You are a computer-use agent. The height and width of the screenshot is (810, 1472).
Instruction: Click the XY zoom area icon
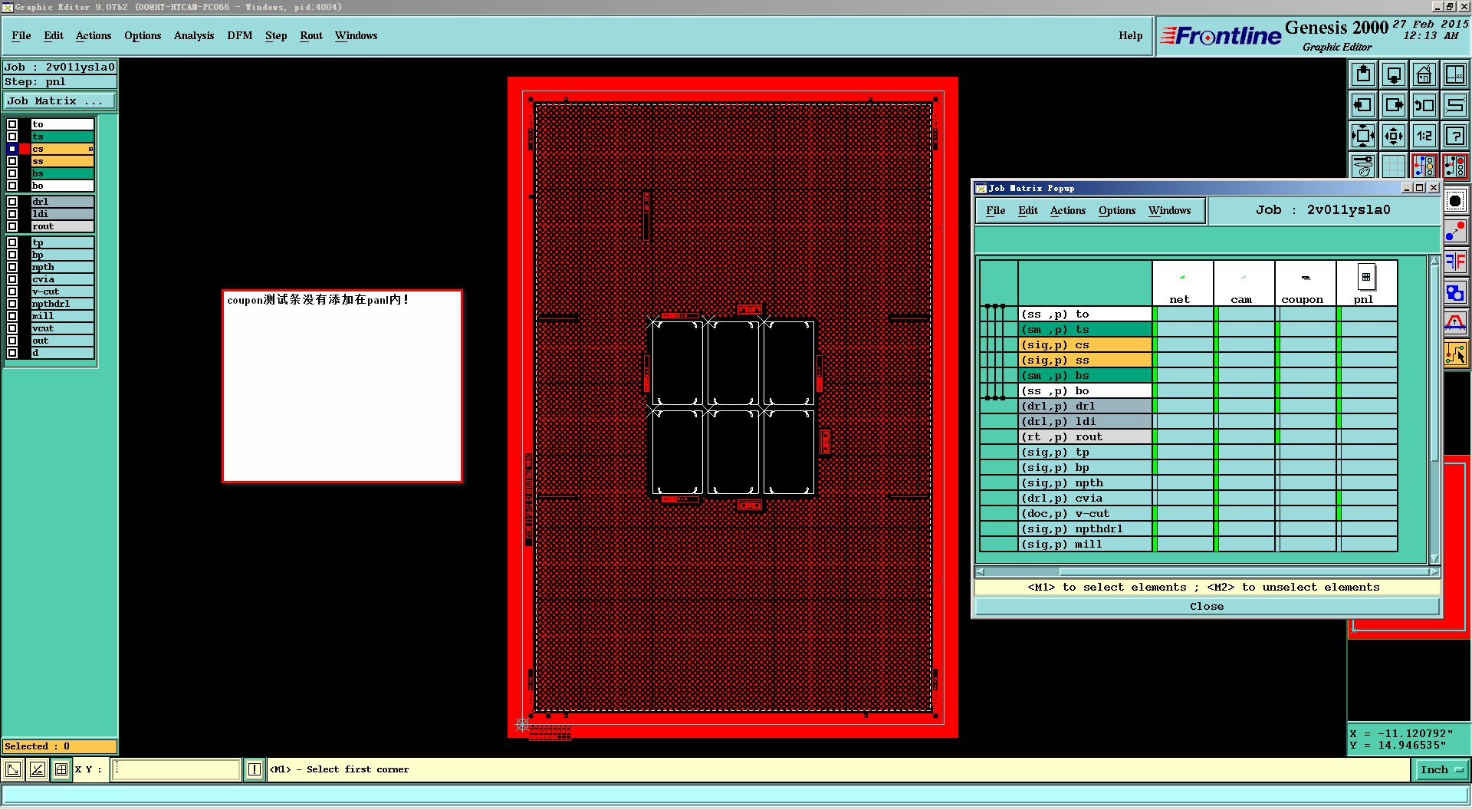[x=1455, y=74]
